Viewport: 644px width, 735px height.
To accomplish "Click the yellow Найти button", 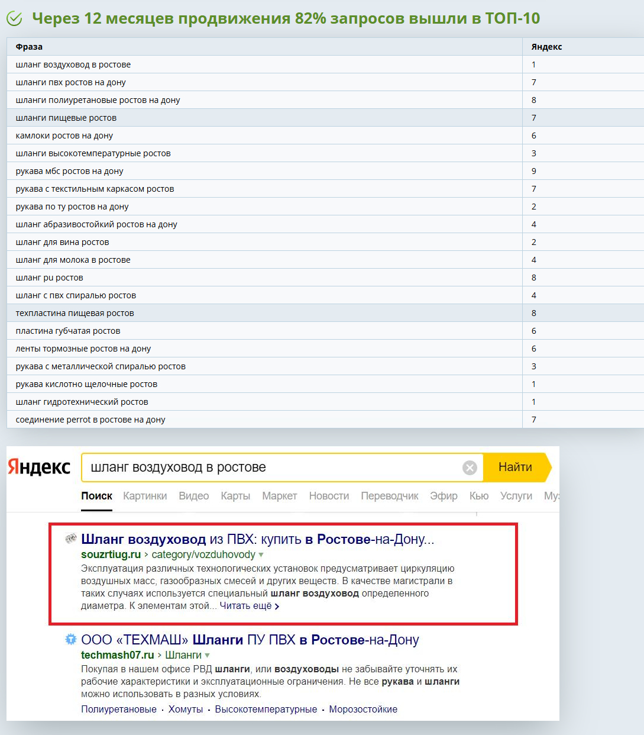I will 516,467.
